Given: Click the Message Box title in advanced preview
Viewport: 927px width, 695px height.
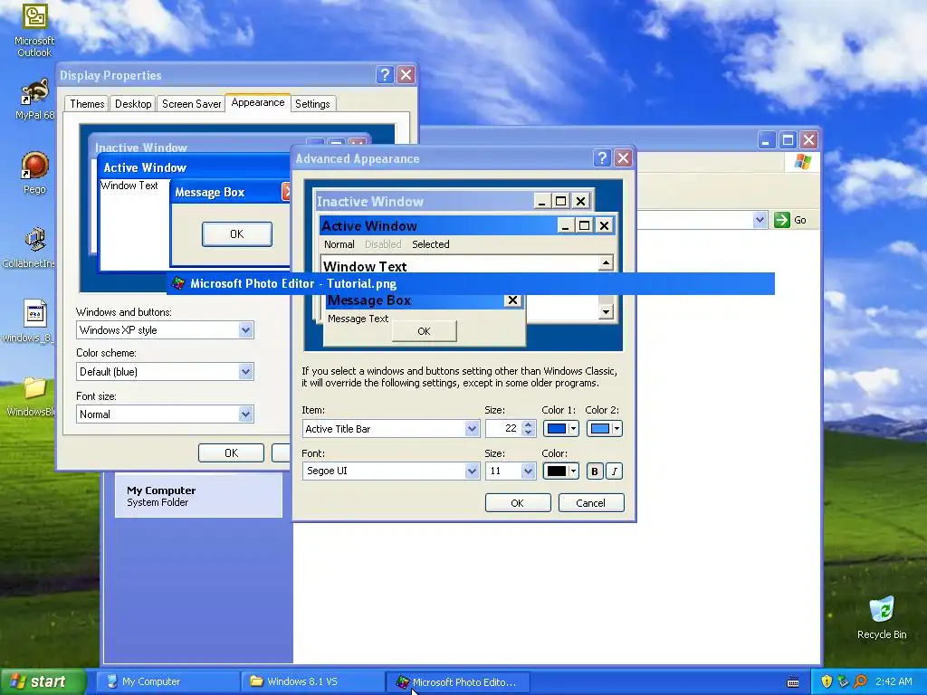Looking at the screenshot, I should tap(369, 300).
